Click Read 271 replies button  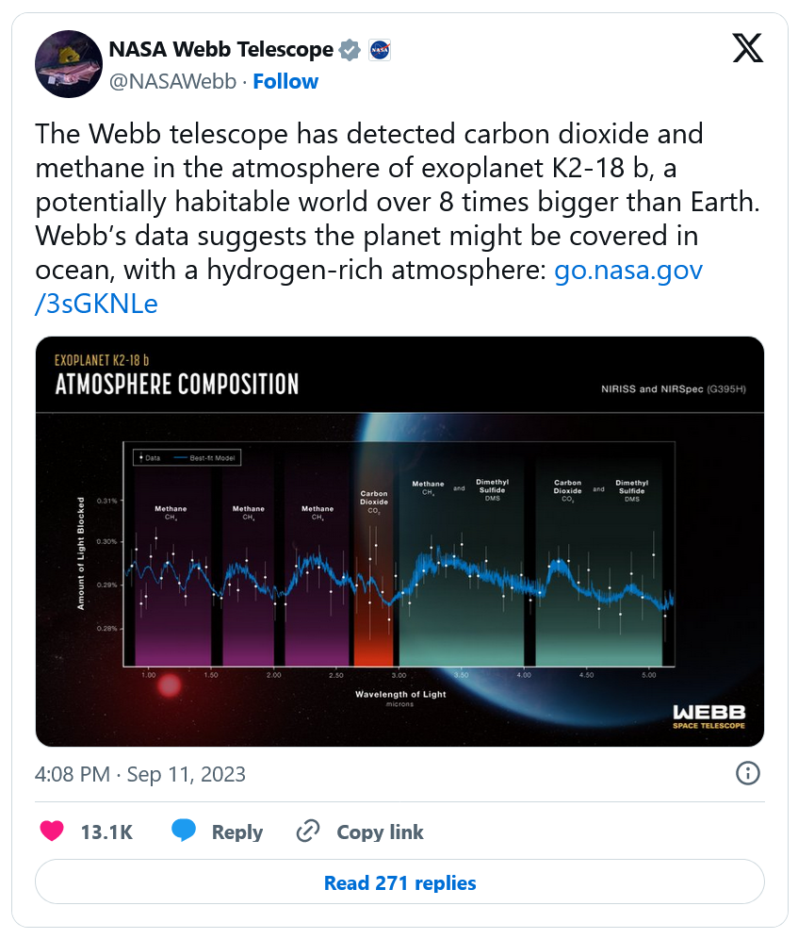pos(399,883)
